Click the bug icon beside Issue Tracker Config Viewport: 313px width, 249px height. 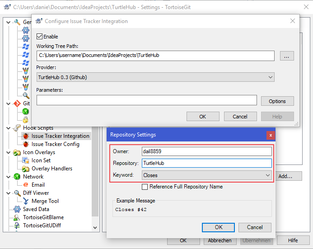26,144
